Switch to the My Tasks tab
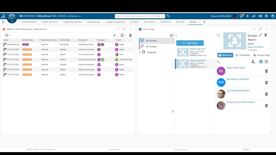Screen dimensions: 276x155 (x=135, y=22)
